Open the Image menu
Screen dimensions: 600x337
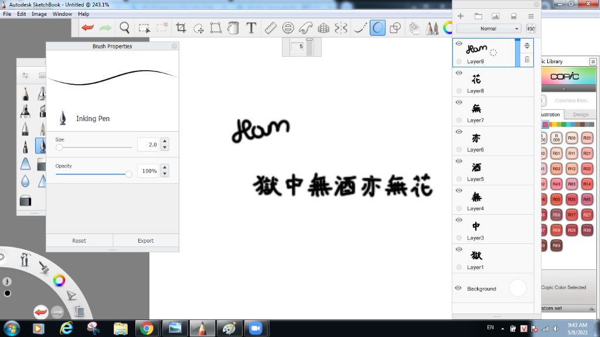(39, 14)
